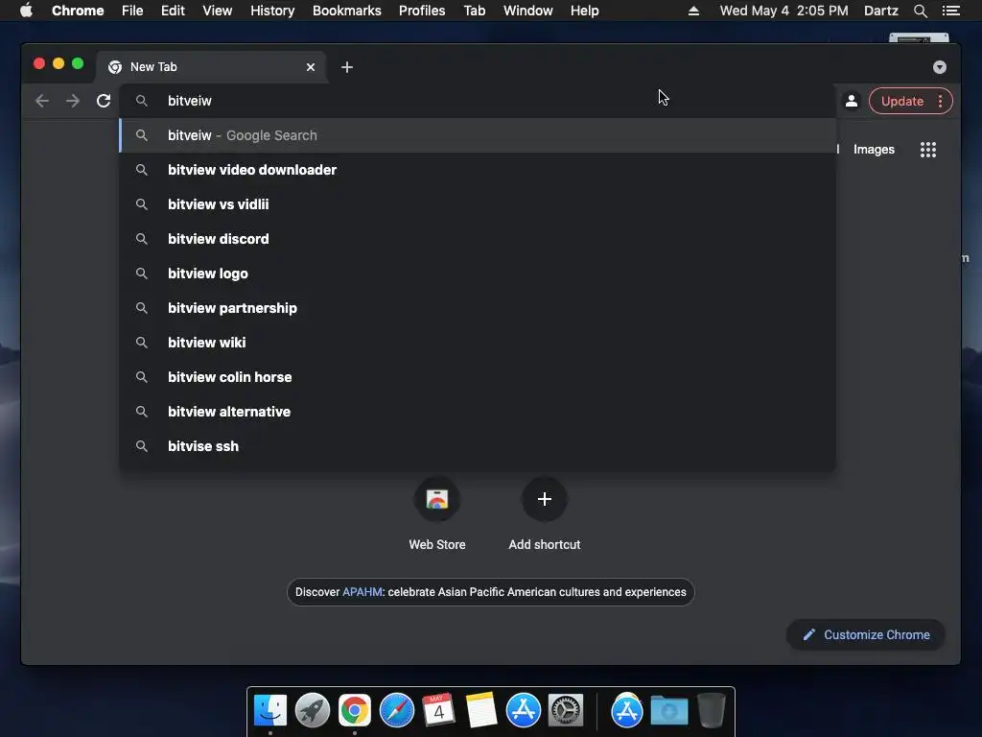The image size is (982, 737).
Task: Reload the page with the refresh icon
Action: click(x=104, y=101)
